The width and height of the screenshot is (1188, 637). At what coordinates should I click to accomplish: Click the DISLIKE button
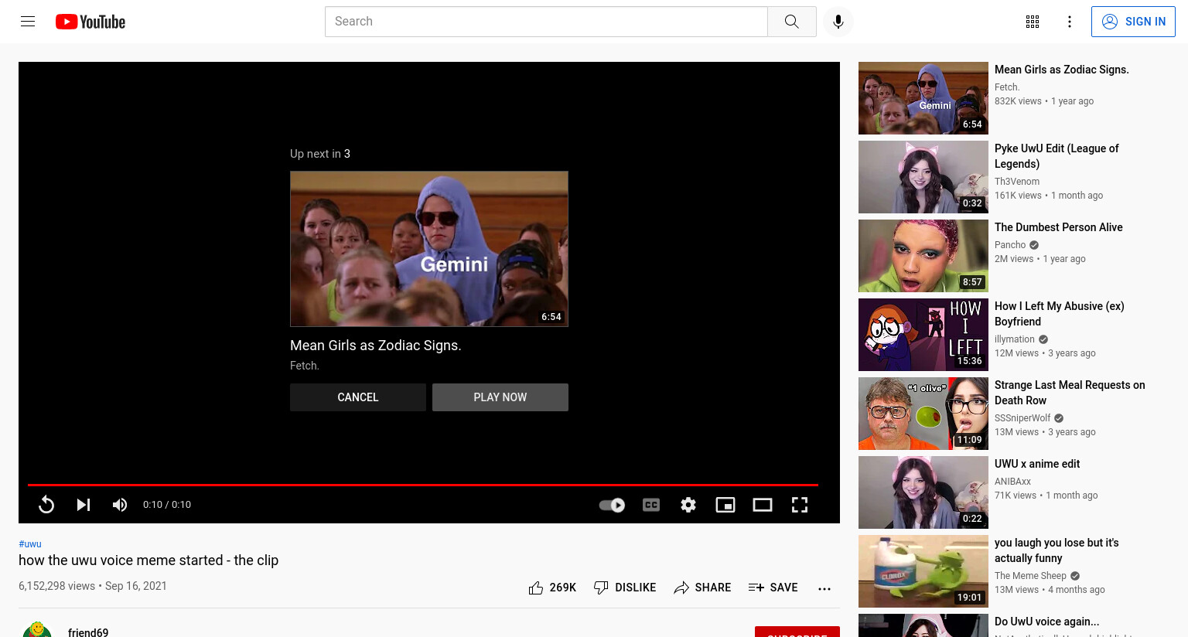pyautogui.click(x=625, y=588)
